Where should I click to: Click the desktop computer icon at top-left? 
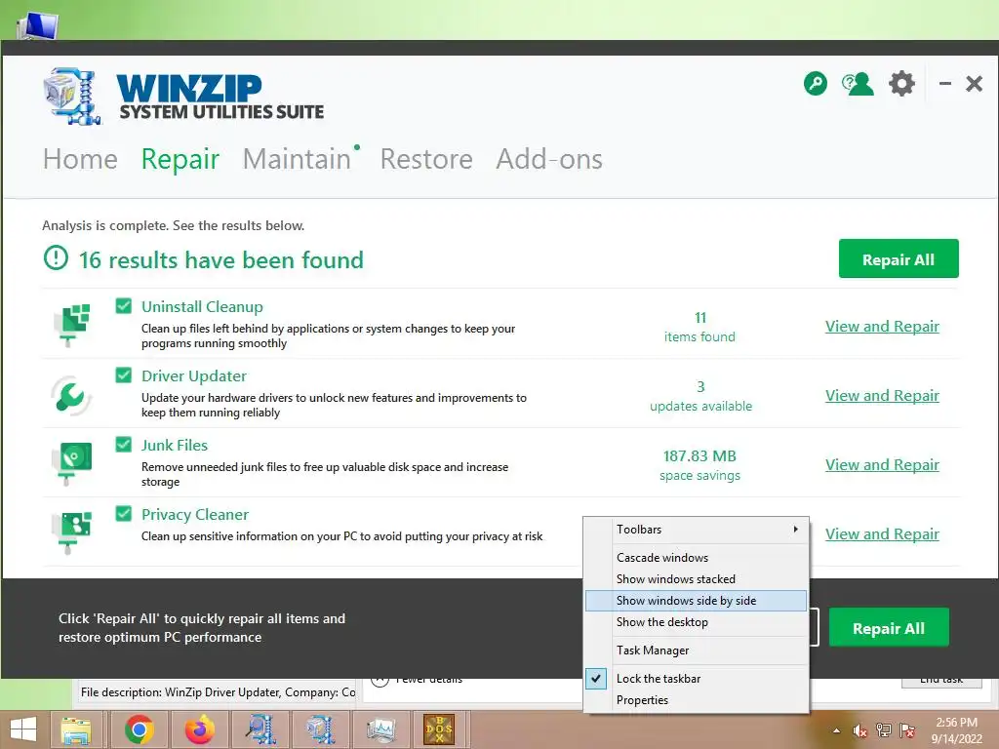pyautogui.click(x=37, y=25)
